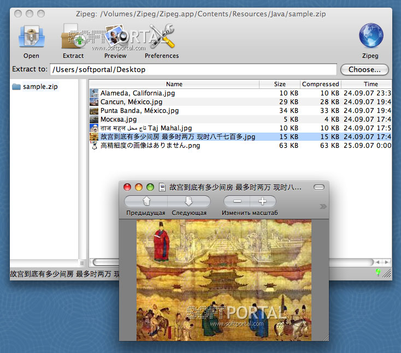Viewport: 401px width, 353px height.
Task: Click the Extract to path field
Action: [193, 69]
